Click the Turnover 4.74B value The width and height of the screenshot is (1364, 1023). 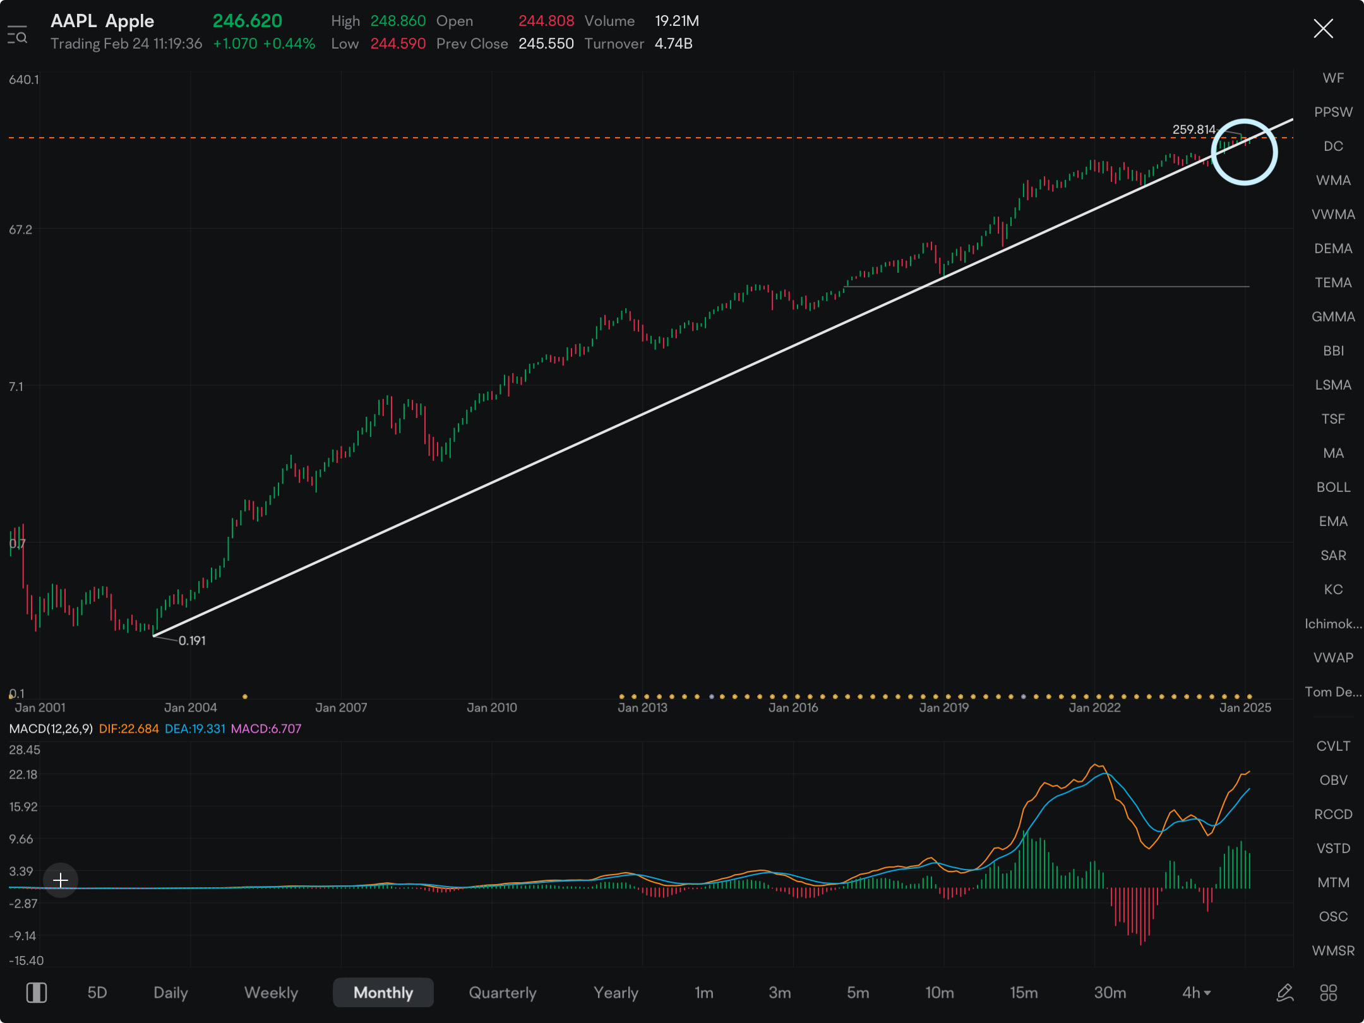[673, 44]
